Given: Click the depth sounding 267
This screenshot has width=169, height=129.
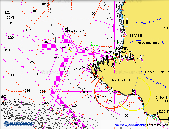Looking at the screenshot, I should (4, 96).
